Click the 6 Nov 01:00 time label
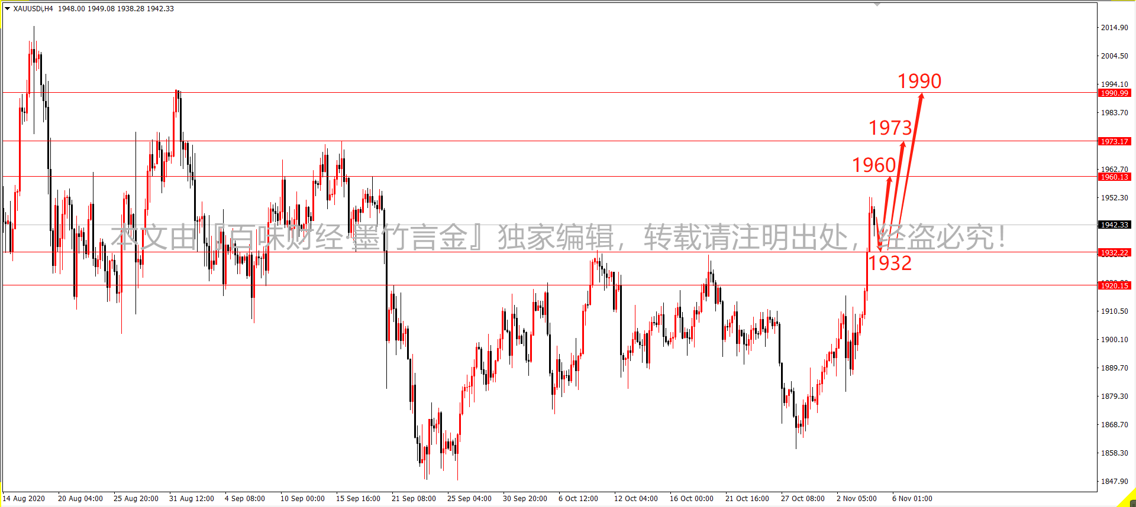This screenshot has width=1136, height=507. click(x=912, y=499)
